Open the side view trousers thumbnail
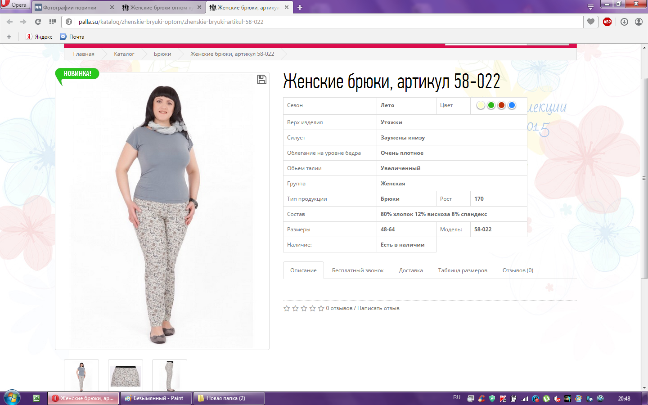Screen dimensions: 648x405 [x=170, y=376]
